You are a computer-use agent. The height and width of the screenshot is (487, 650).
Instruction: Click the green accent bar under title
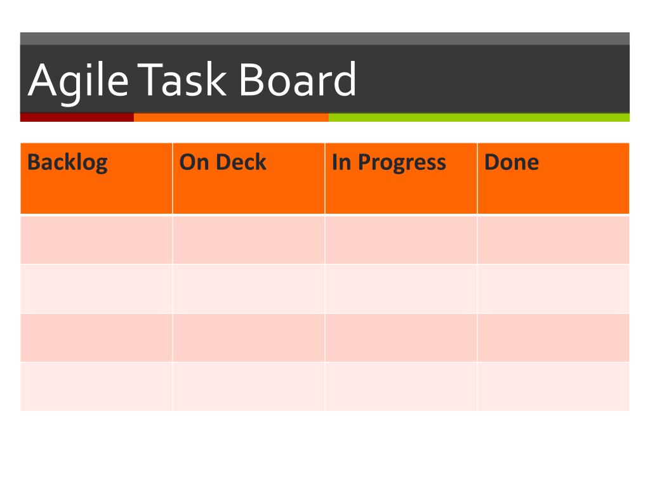tap(479, 117)
